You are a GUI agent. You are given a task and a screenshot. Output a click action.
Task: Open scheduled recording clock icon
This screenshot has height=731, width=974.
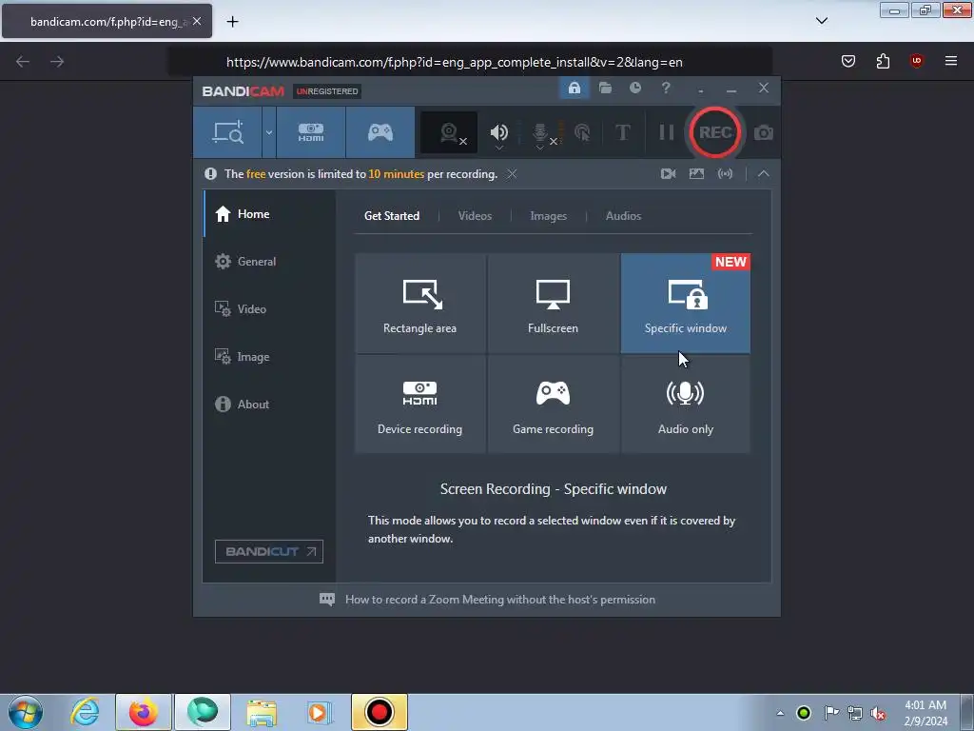[634, 89]
